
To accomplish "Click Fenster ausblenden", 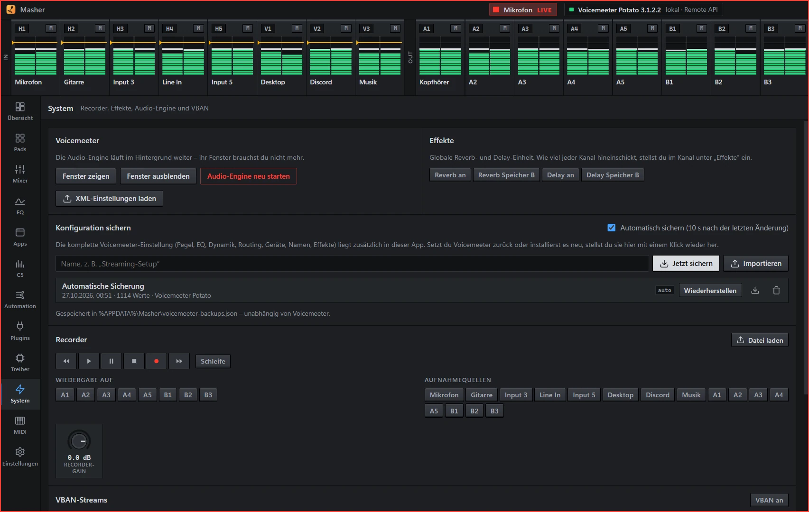I will pos(158,176).
